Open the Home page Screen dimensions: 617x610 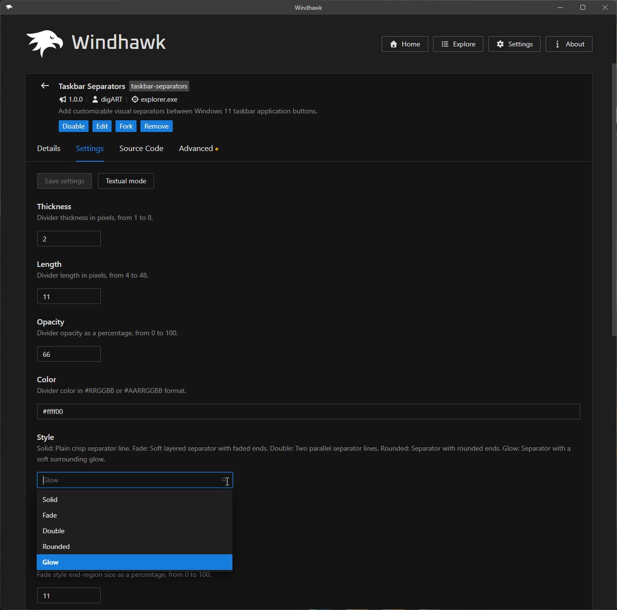pyautogui.click(x=405, y=44)
